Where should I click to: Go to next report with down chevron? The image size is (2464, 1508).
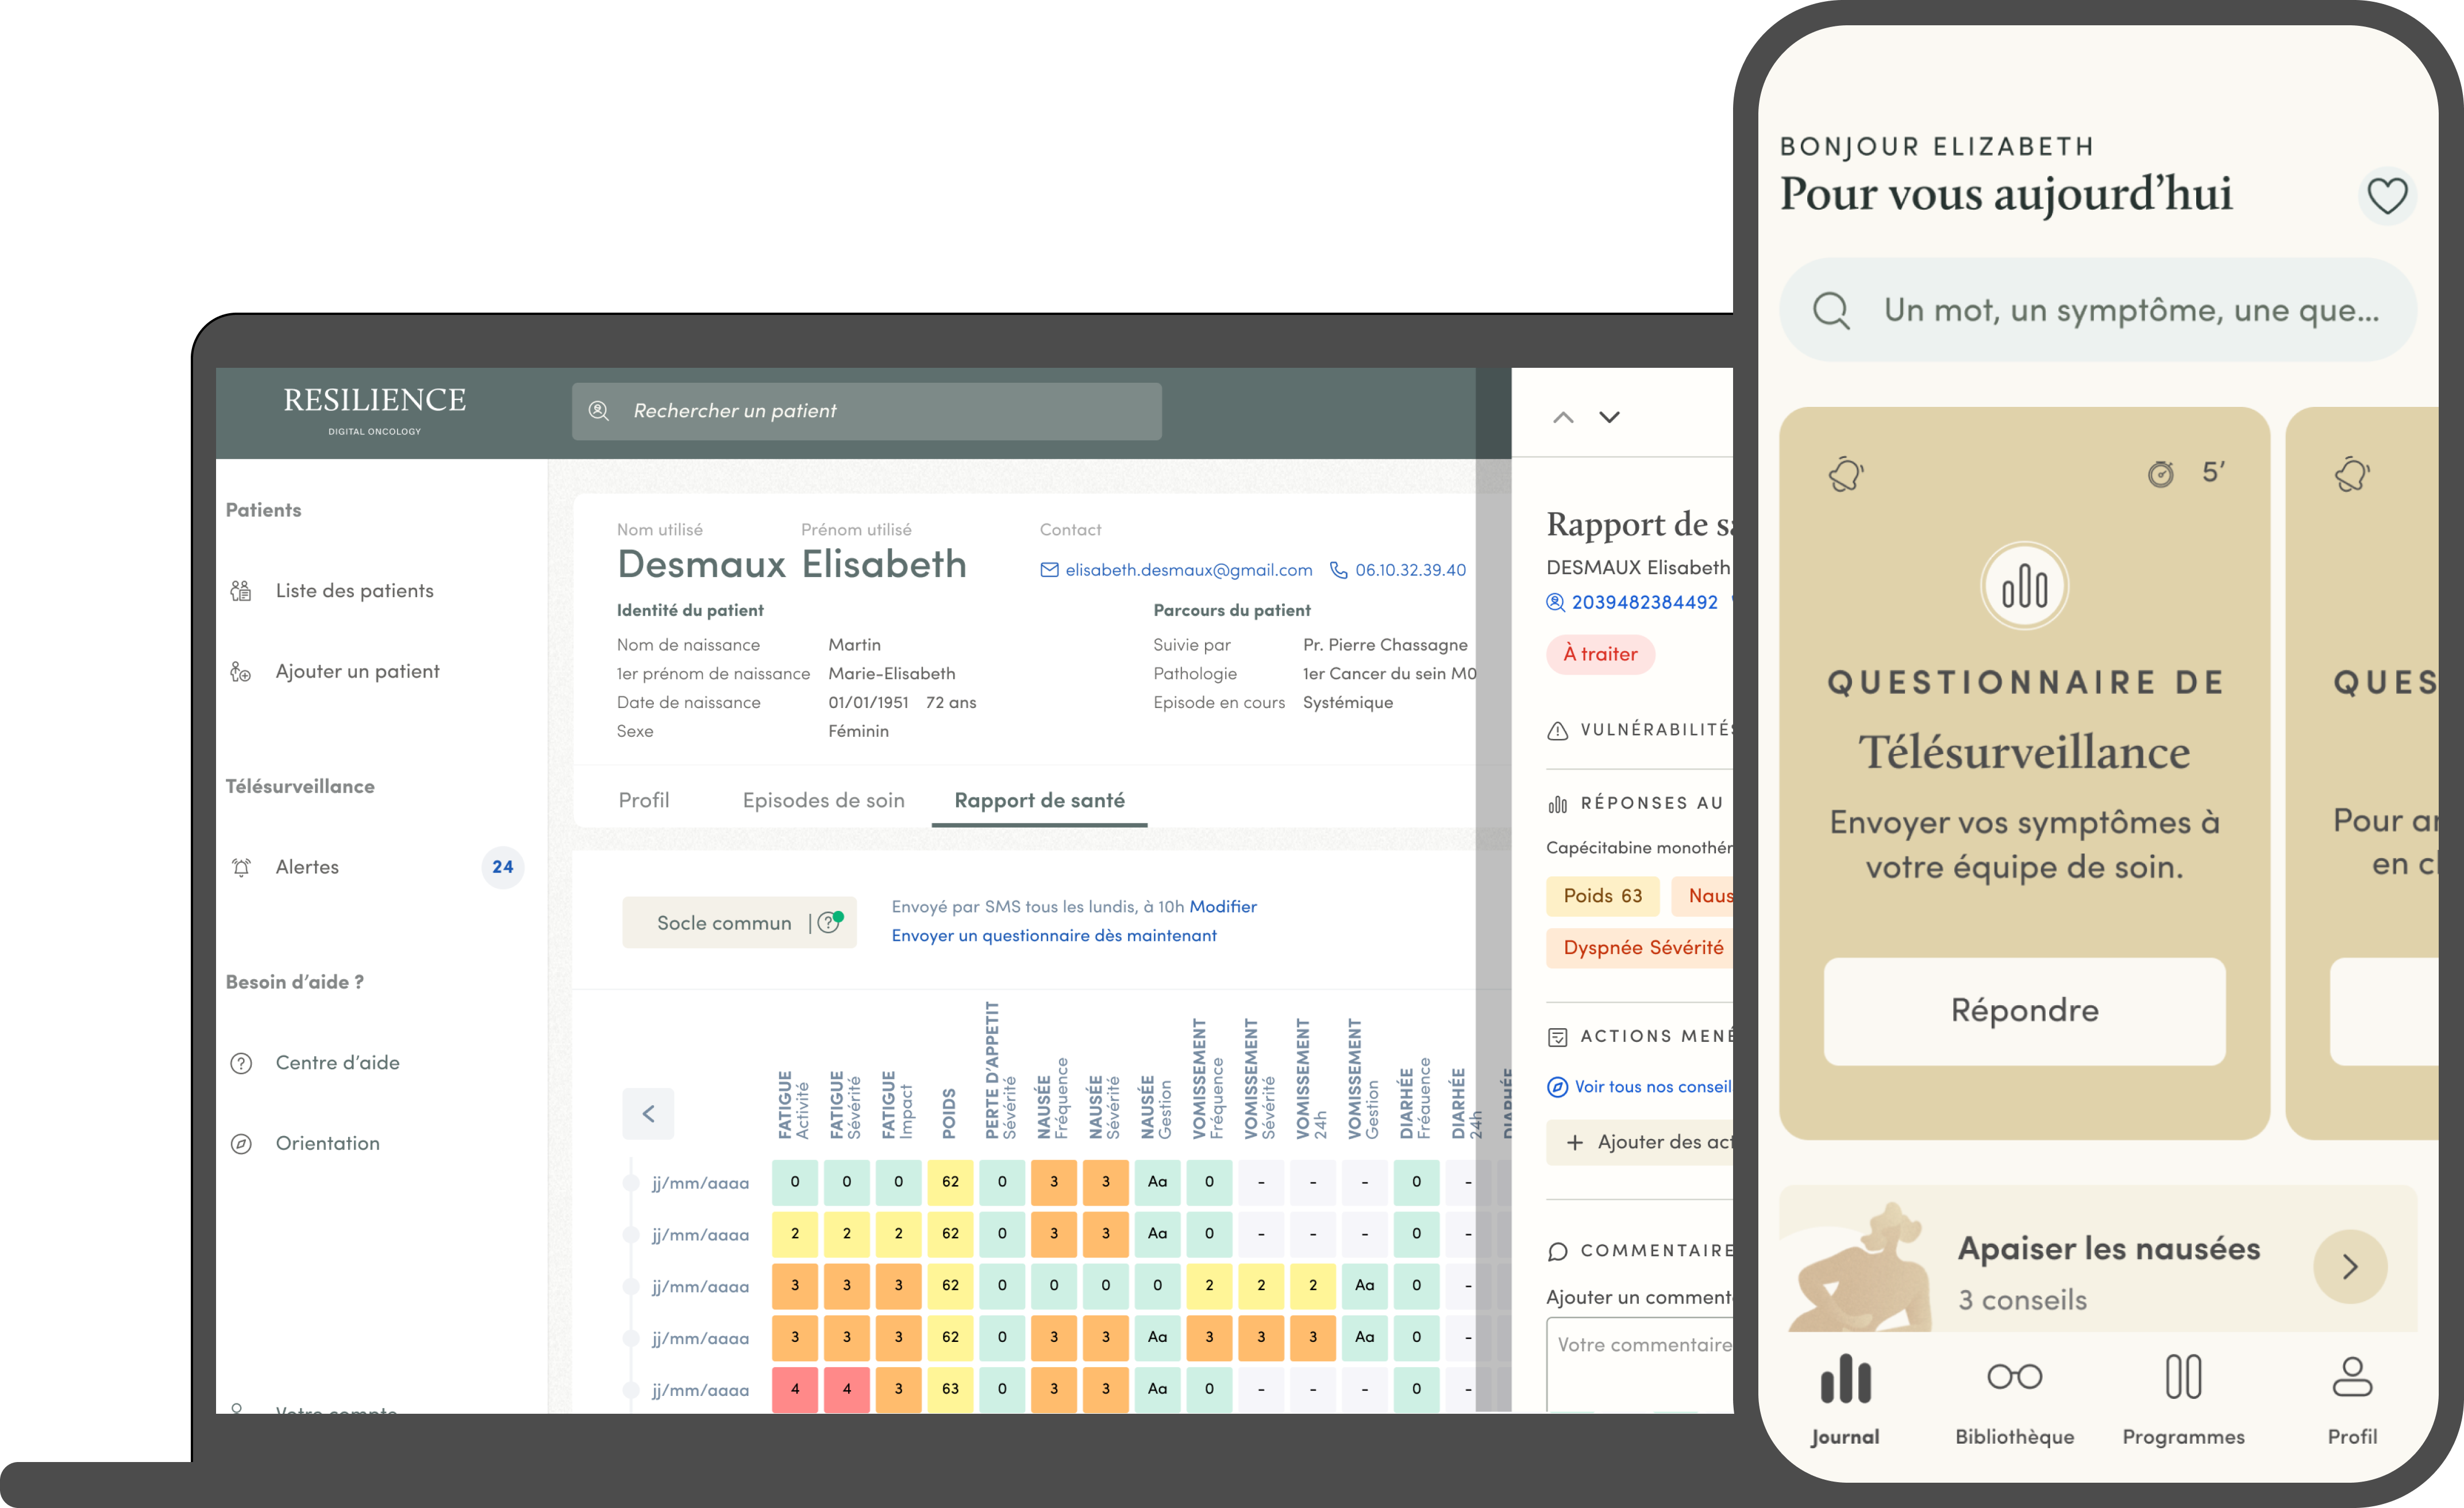pos(1609,418)
